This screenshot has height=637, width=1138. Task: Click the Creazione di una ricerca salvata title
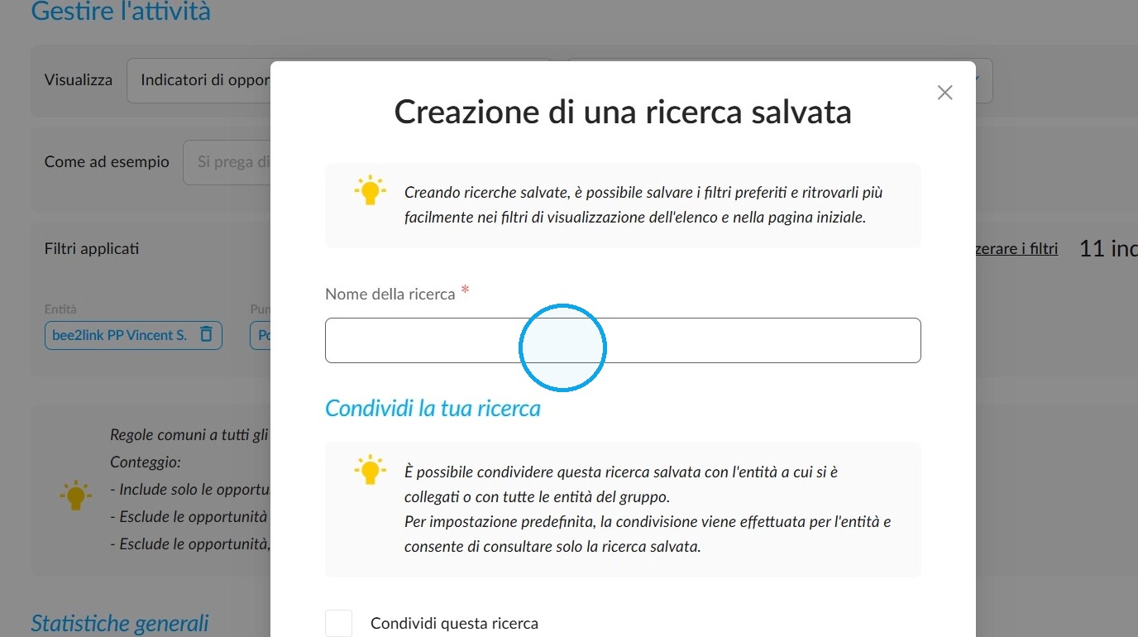coord(623,112)
